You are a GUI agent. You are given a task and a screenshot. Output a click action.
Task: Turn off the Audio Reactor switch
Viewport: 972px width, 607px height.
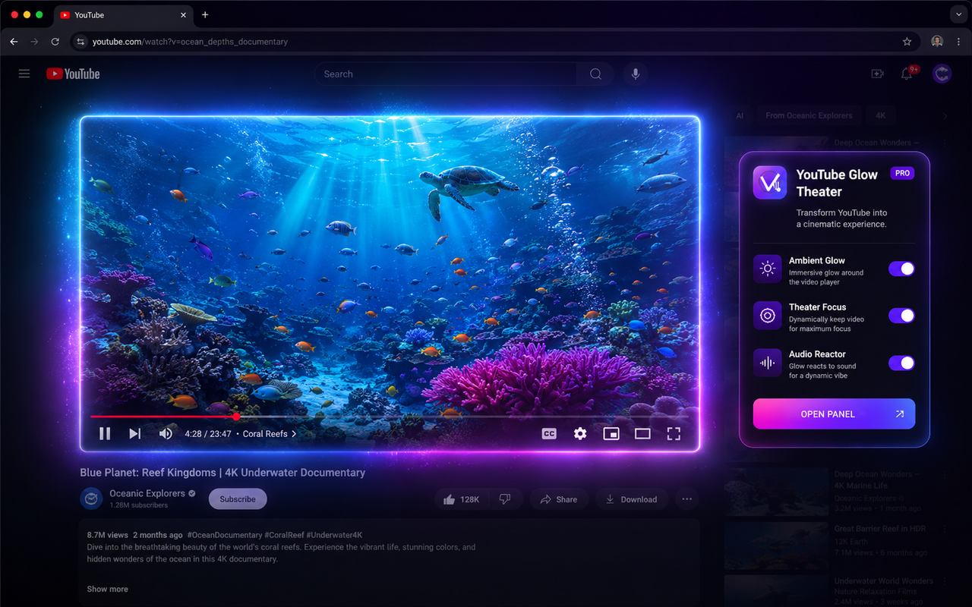coord(901,363)
